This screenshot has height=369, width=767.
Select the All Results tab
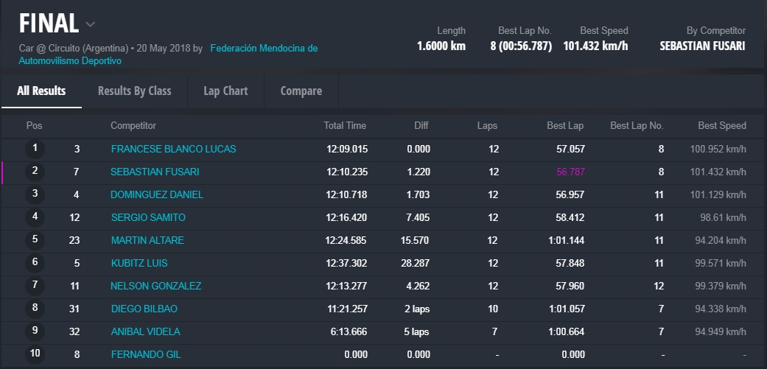coord(41,91)
